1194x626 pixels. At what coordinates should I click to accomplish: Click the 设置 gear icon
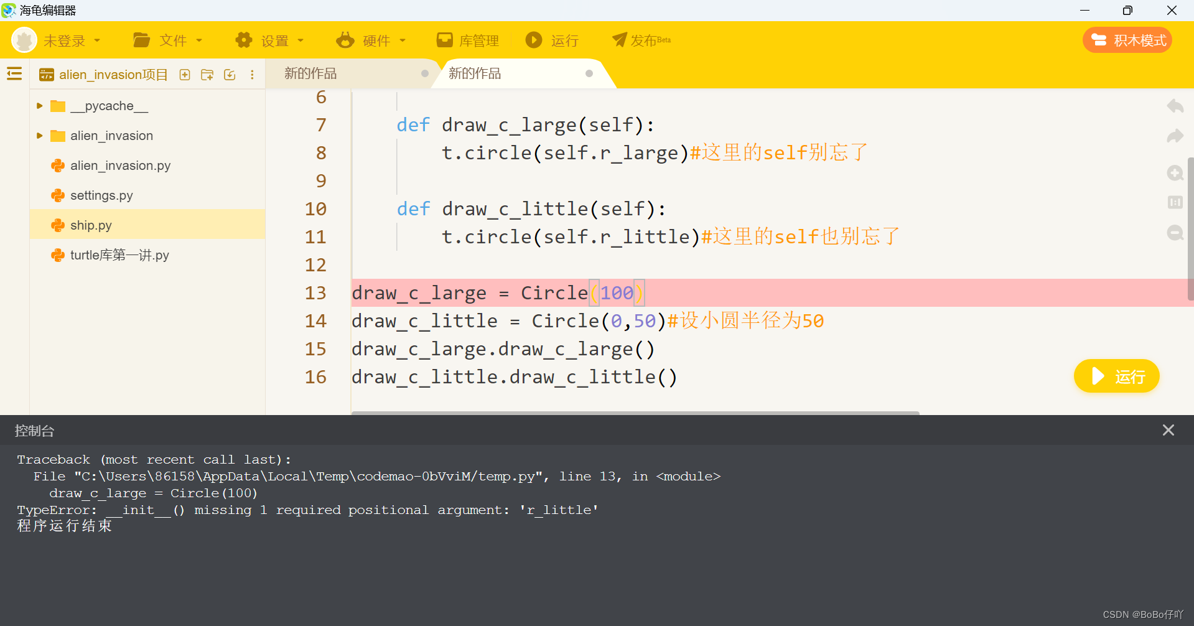tap(243, 40)
